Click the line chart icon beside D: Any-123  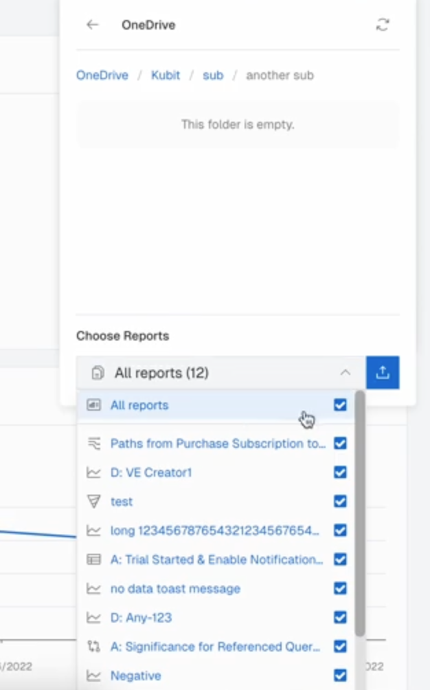(93, 618)
